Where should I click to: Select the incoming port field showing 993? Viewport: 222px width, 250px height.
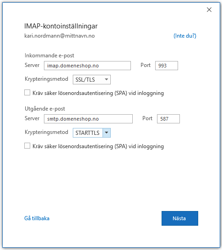pos(167,66)
